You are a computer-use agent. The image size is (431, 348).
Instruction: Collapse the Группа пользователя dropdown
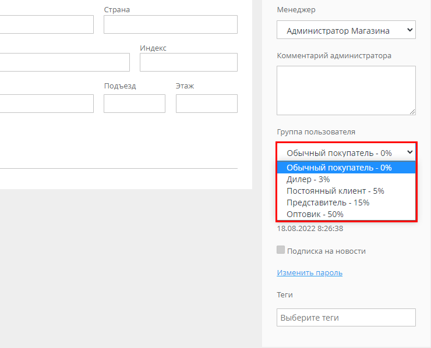coord(346,152)
